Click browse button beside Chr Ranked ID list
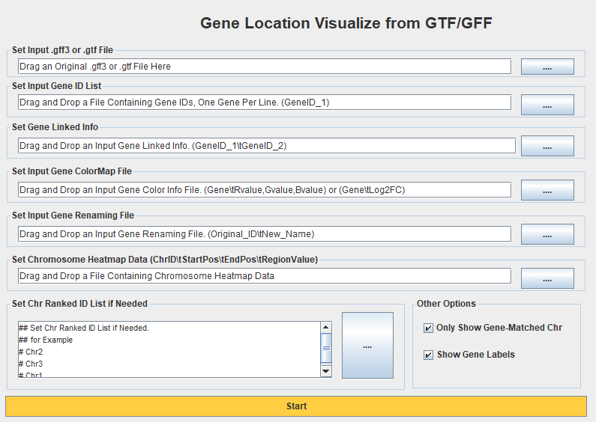The image size is (596, 422). [367, 346]
